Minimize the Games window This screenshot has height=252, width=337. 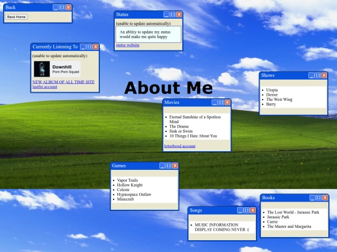pyautogui.click(x=162, y=166)
